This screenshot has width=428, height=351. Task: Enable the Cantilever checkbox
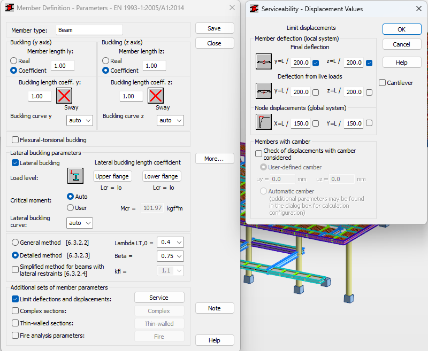pos(383,83)
